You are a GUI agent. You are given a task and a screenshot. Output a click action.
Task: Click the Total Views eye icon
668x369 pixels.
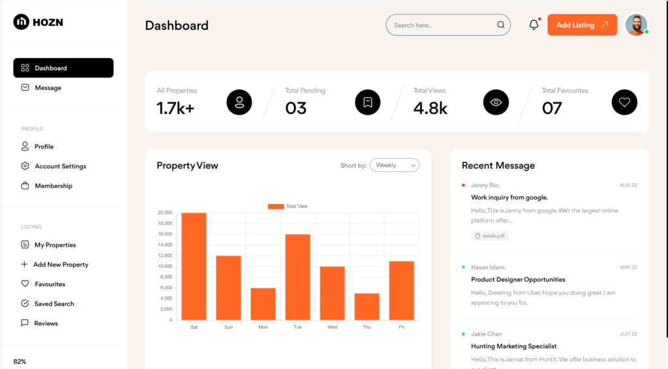click(x=496, y=102)
